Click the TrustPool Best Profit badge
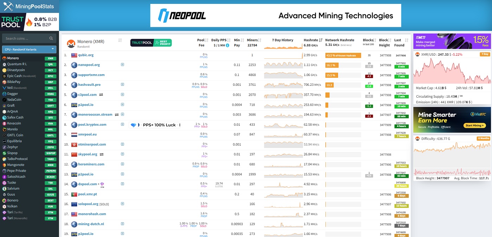This screenshot has height=237, width=492. 151,43
